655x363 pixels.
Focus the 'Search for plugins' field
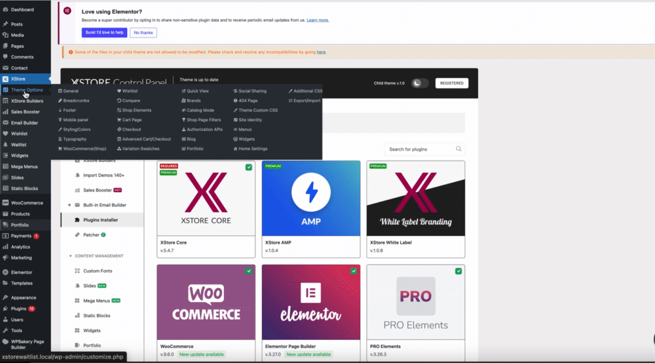pyautogui.click(x=424, y=149)
